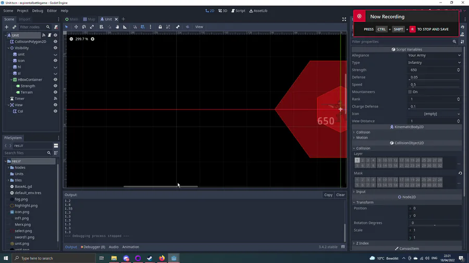Open the Scene menu

[x=8, y=11]
